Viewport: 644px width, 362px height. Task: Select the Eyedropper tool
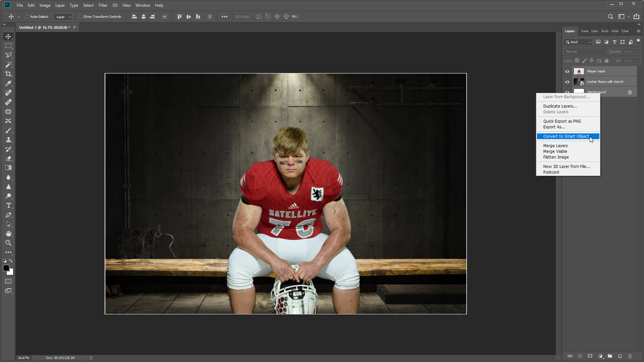tap(8, 83)
